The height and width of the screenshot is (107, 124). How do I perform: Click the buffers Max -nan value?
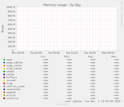(116, 77)
